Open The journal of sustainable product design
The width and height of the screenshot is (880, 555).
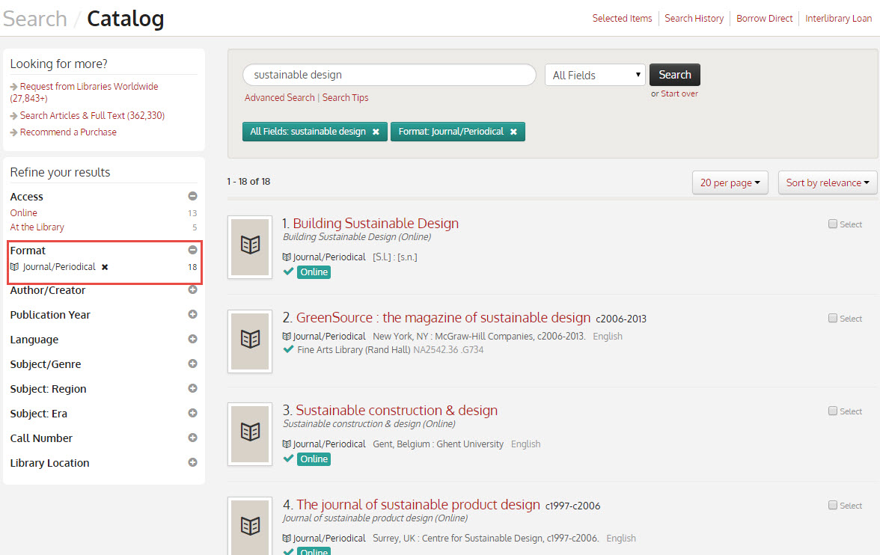pos(418,504)
